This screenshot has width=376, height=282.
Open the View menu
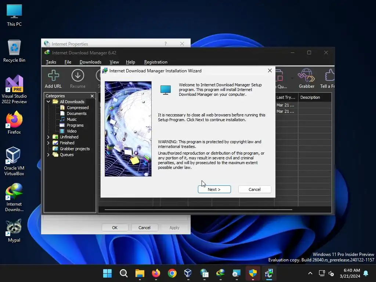[x=114, y=62]
